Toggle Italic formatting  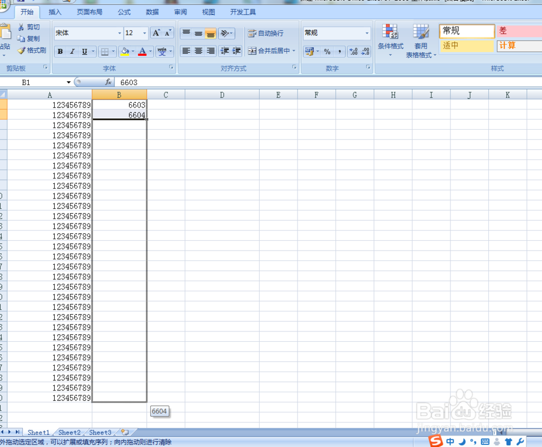72,52
